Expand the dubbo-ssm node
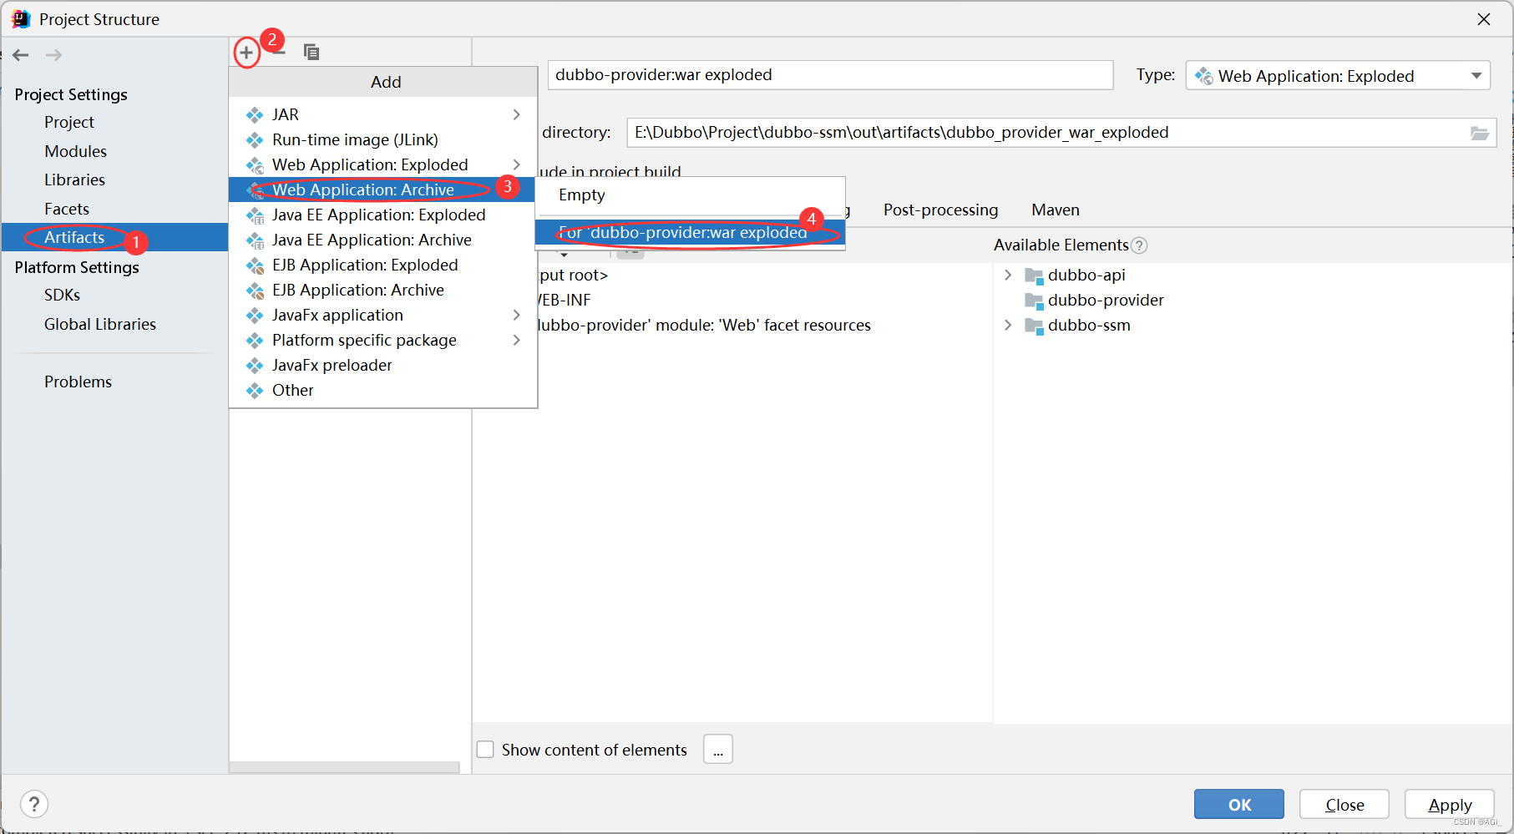The height and width of the screenshot is (834, 1514). 1008,326
